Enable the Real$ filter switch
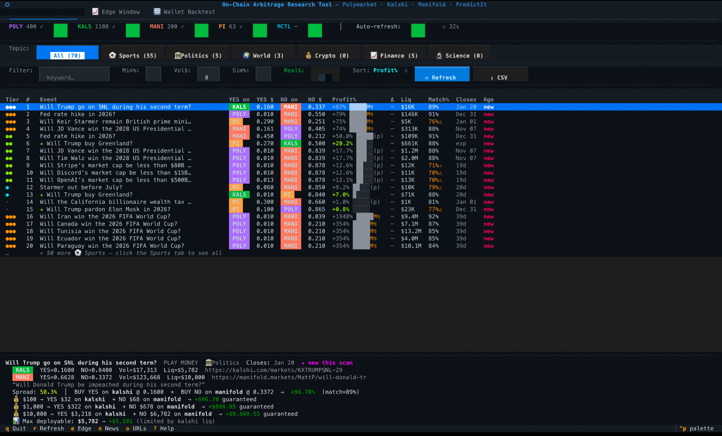 tap(325, 74)
